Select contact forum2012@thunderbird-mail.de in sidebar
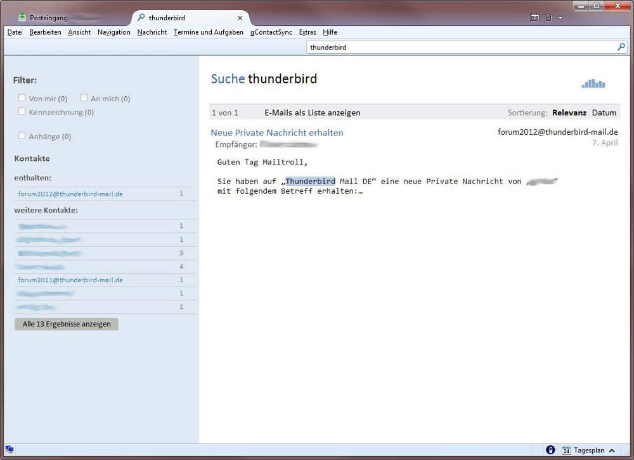Viewport: 634px width, 460px height. tap(70, 194)
